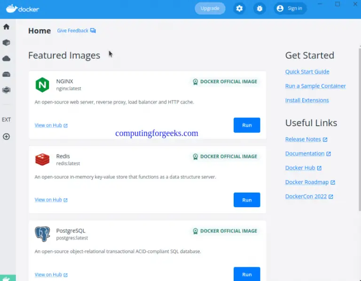Click the Docker whale status icon
This screenshot has width=361, height=281.
click(8, 278)
